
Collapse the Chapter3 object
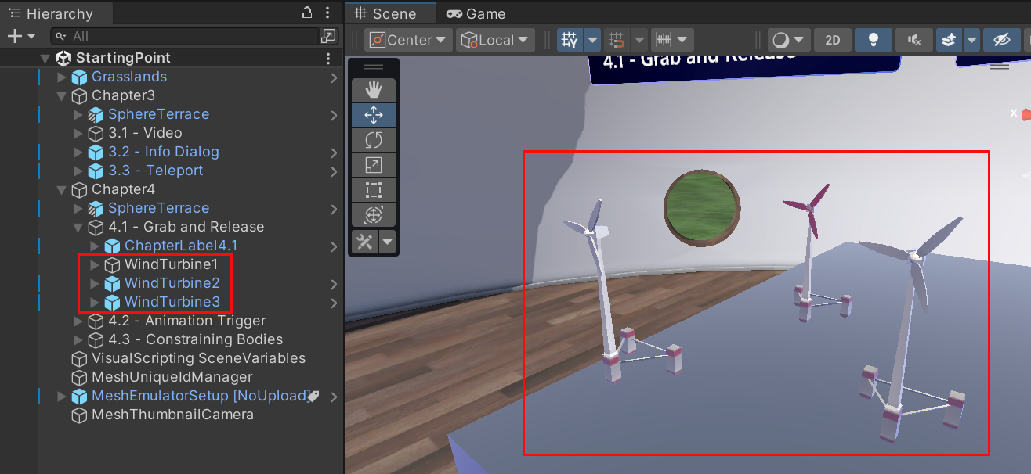(x=62, y=95)
